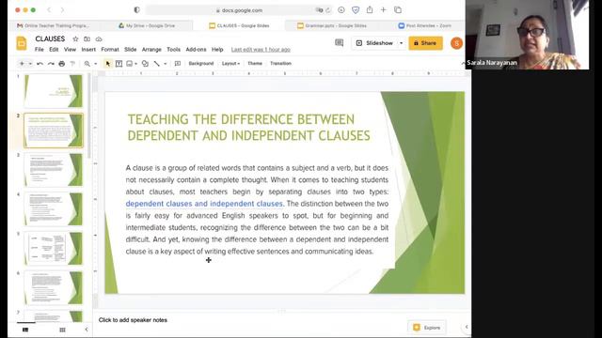Click the 'dependent clauses and independent clauses' link
The height and width of the screenshot is (338, 602).
pyautogui.click(x=204, y=204)
